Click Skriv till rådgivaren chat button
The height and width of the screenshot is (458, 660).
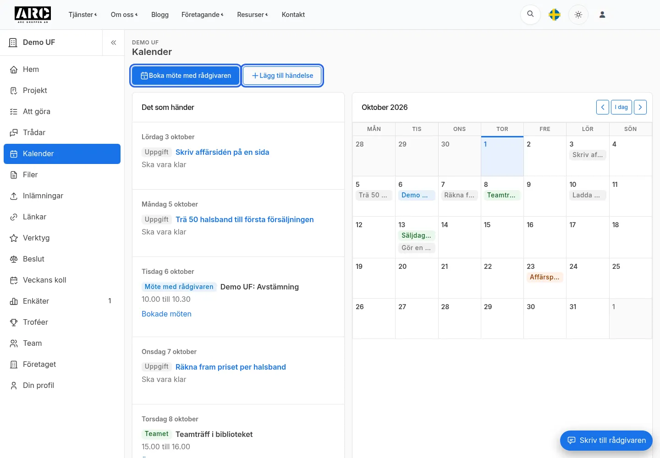[606, 441]
